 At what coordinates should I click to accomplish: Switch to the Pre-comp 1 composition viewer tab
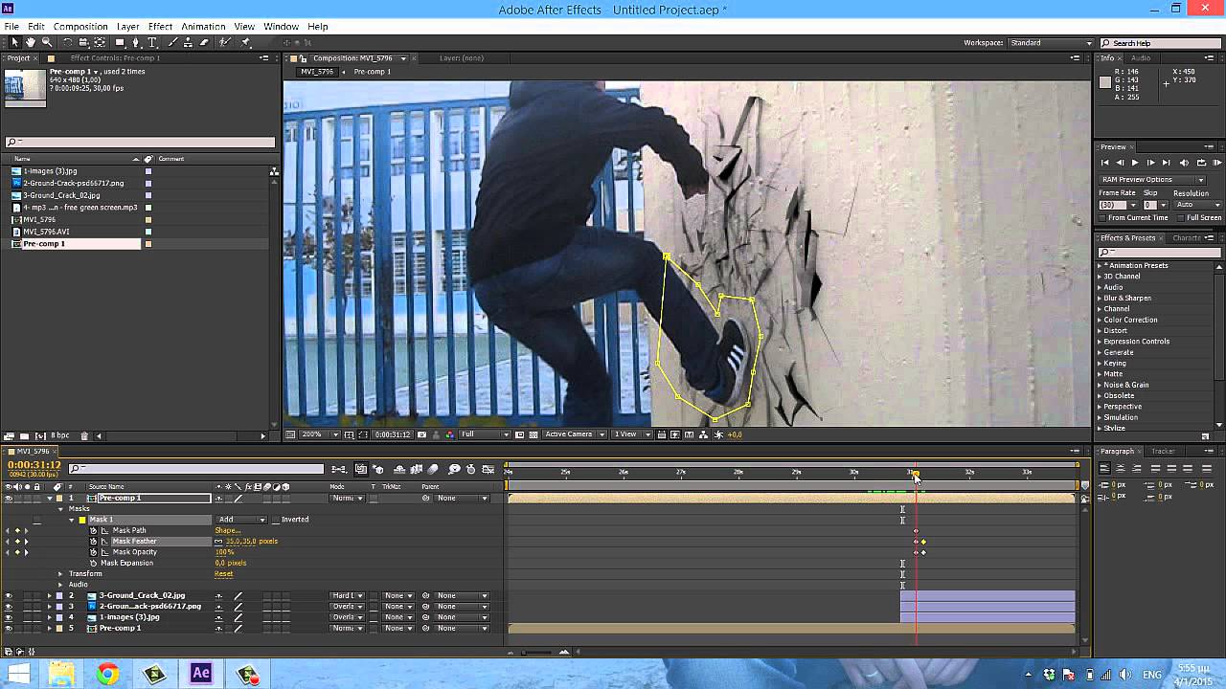click(373, 72)
